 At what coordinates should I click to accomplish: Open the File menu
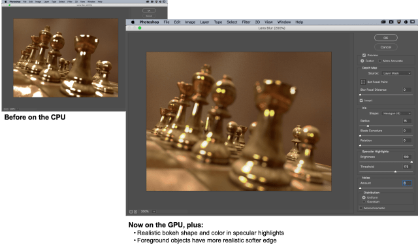[167, 22]
